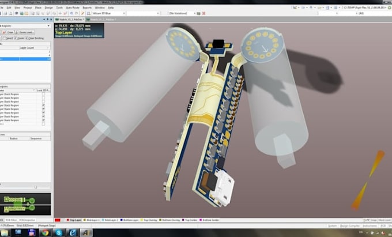Pin the panel with the pushpin icon
This screenshot has width=392, height=237.
coord(48,19)
